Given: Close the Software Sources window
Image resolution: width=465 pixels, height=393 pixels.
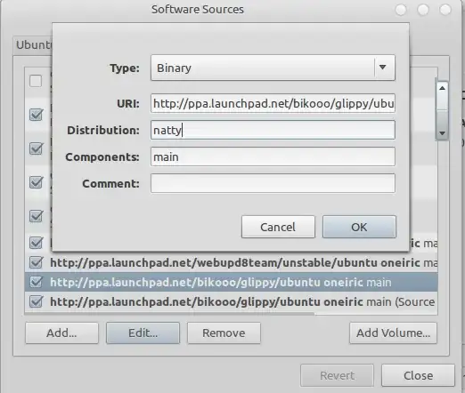Looking at the screenshot, I should point(418,375).
